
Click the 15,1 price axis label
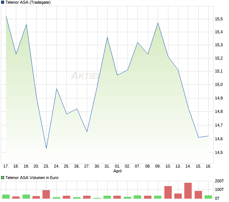[x=219, y=71]
